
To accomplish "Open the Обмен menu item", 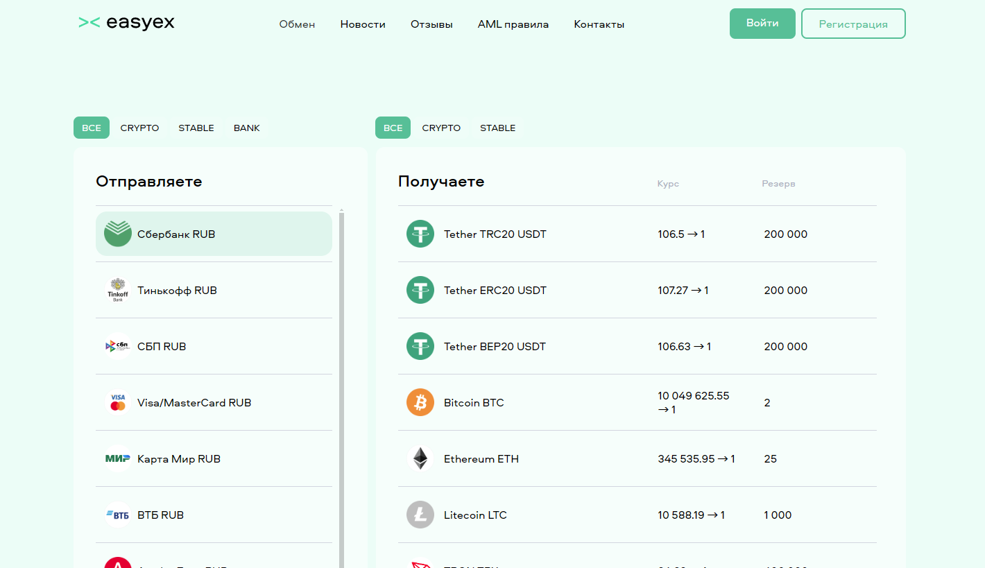I will [297, 24].
